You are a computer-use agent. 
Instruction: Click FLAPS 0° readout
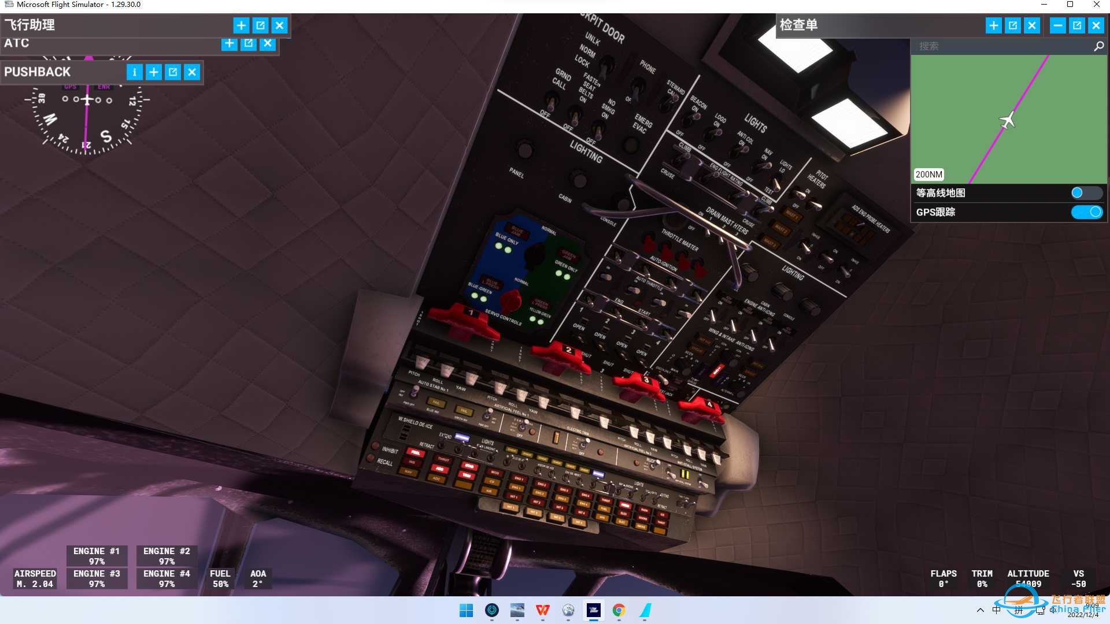coord(943,578)
